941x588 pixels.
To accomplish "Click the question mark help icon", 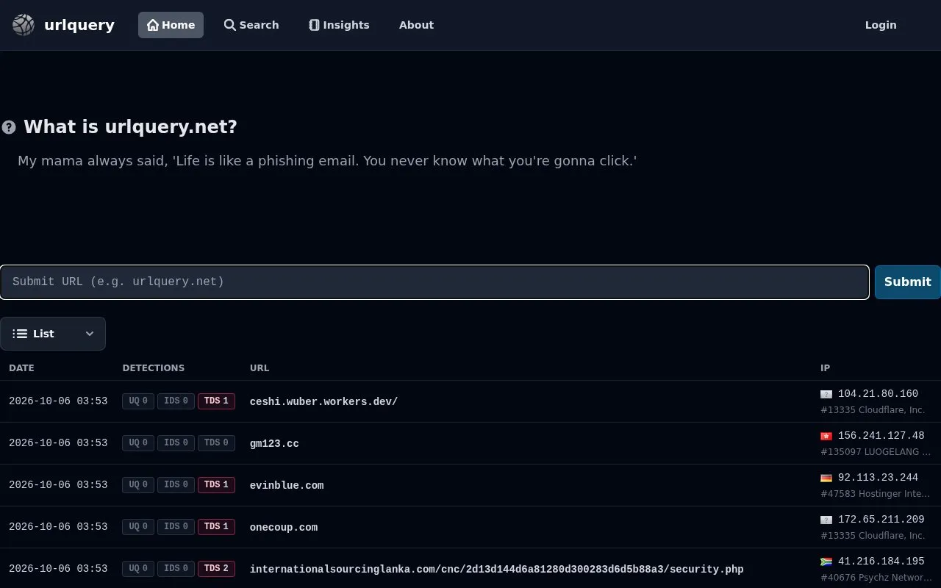I will tap(9, 127).
